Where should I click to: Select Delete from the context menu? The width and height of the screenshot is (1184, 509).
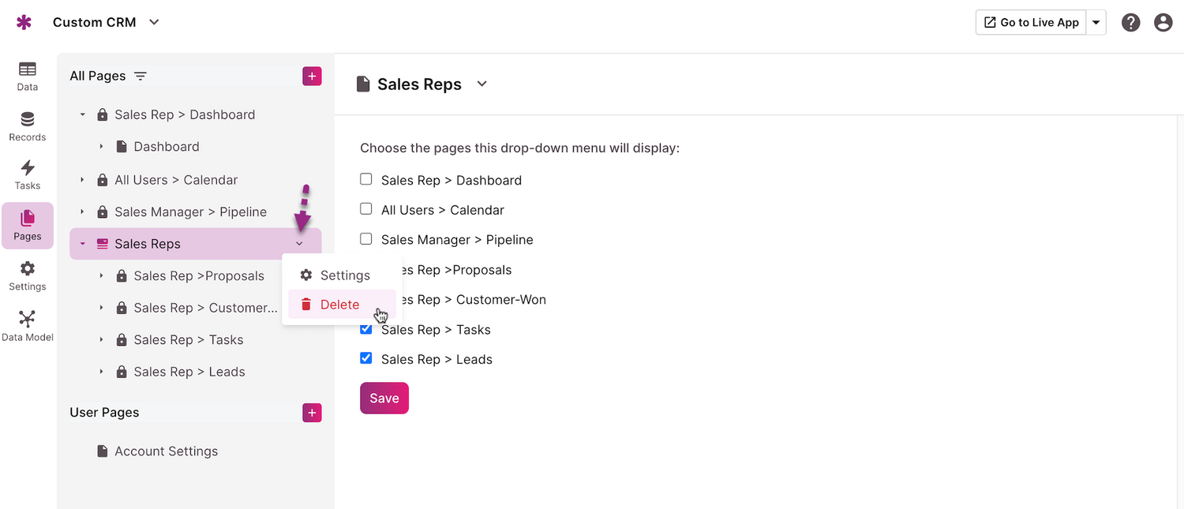coord(339,305)
